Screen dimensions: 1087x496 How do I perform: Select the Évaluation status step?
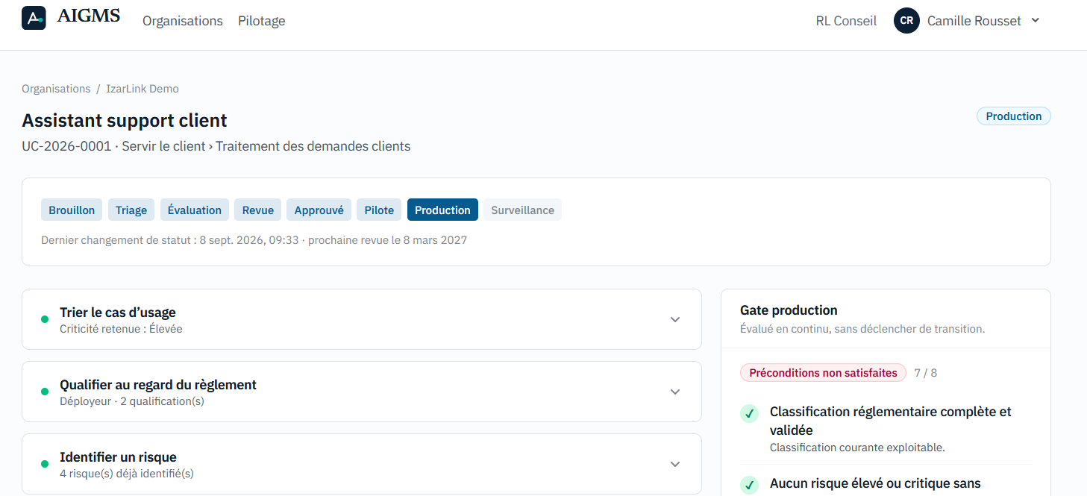click(195, 210)
